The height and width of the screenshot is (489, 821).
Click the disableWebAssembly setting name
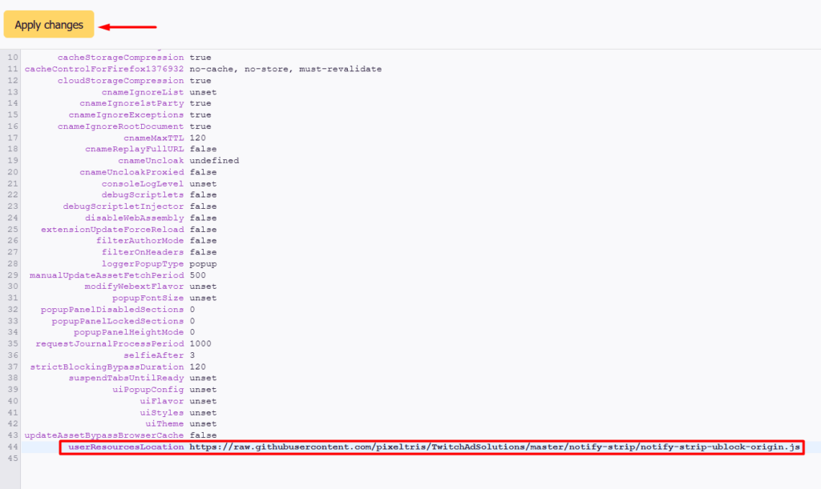click(134, 218)
